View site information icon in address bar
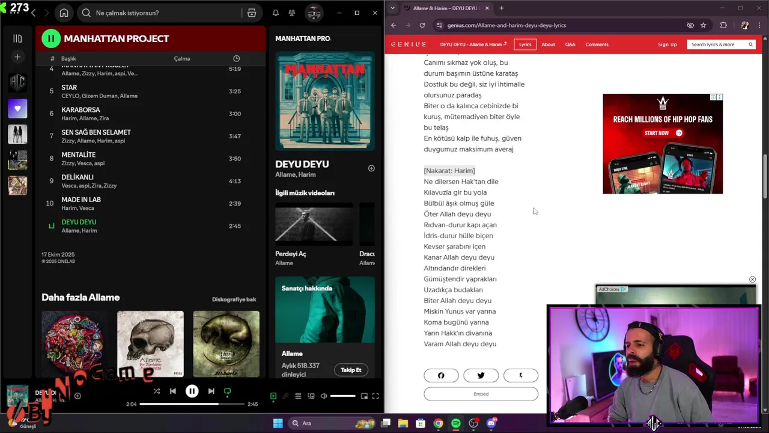 [x=439, y=25]
